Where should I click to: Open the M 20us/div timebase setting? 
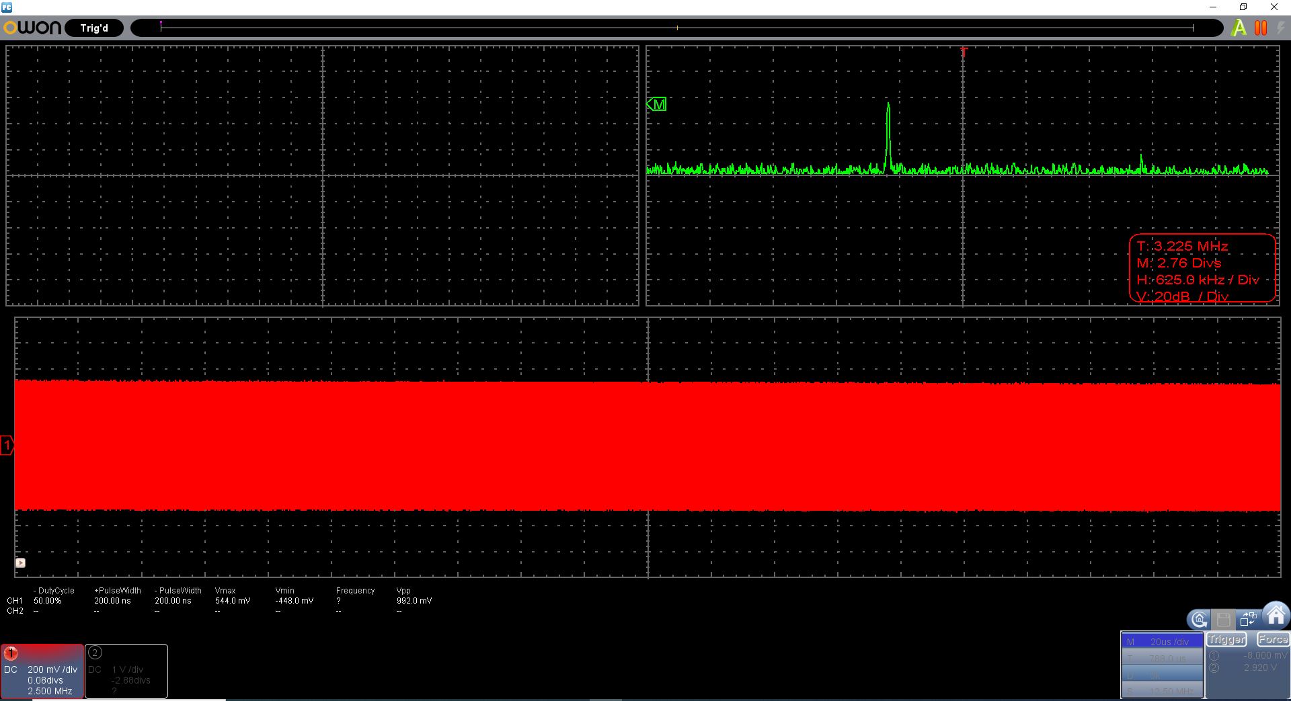(x=1161, y=642)
